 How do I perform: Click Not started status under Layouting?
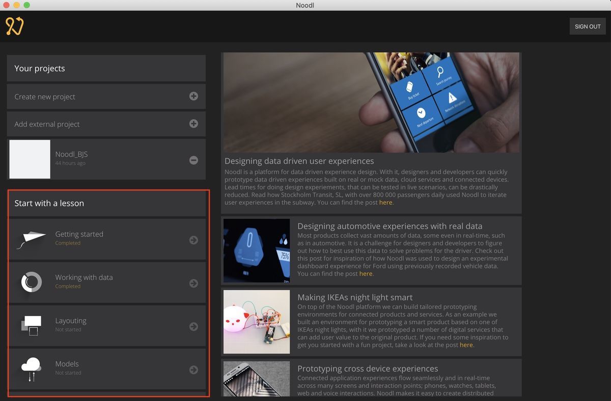[68, 329]
